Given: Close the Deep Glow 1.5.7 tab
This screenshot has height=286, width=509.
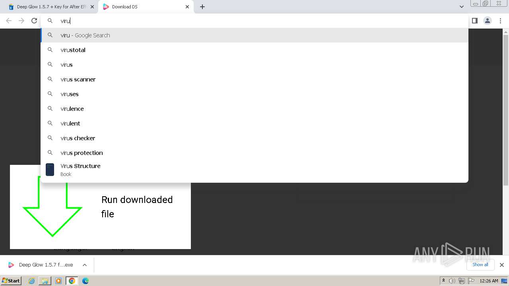Looking at the screenshot, I should (92, 7).
